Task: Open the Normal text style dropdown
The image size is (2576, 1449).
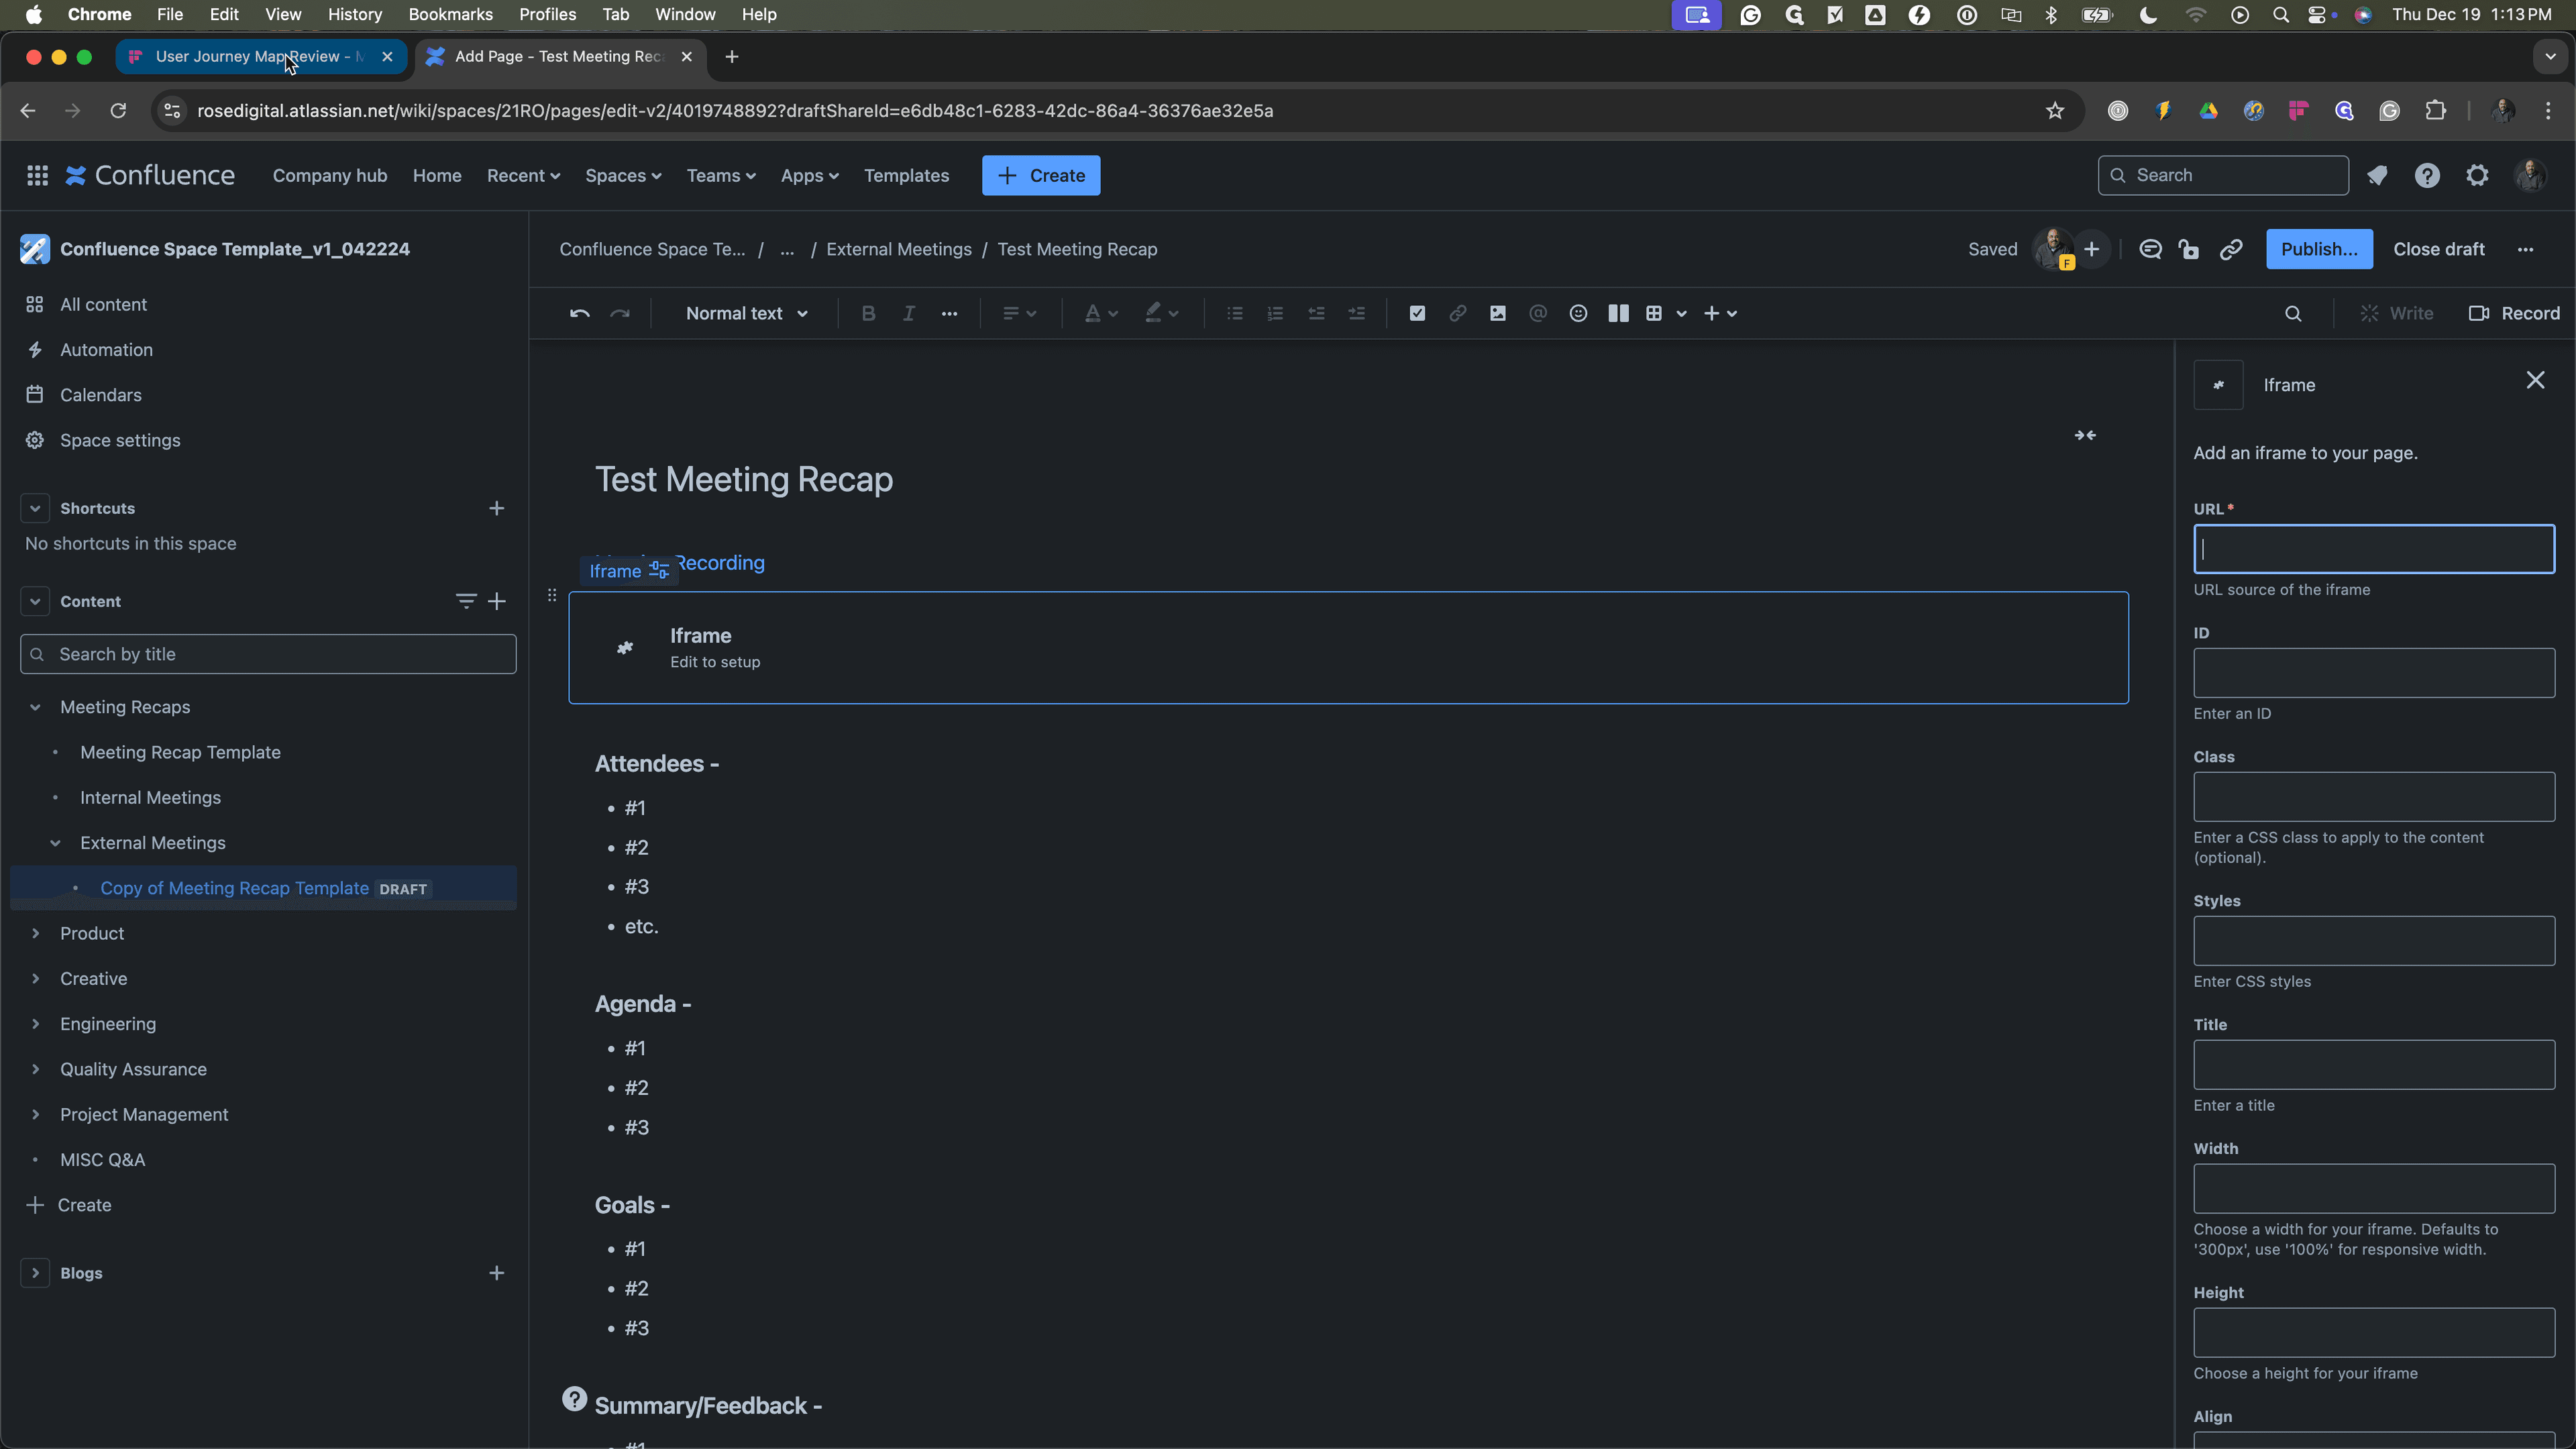Action: click(x=746, y=314)
